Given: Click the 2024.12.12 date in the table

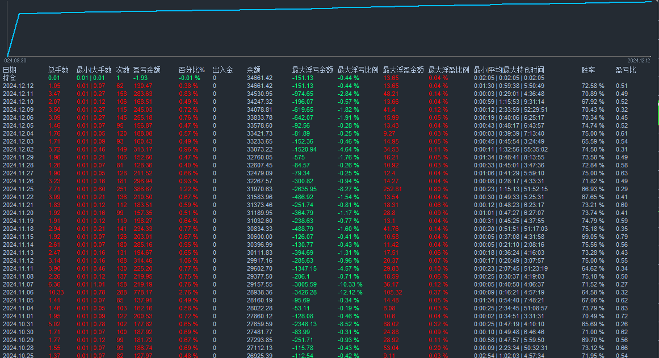Looking at the screenshot, I should coord(18,86).
